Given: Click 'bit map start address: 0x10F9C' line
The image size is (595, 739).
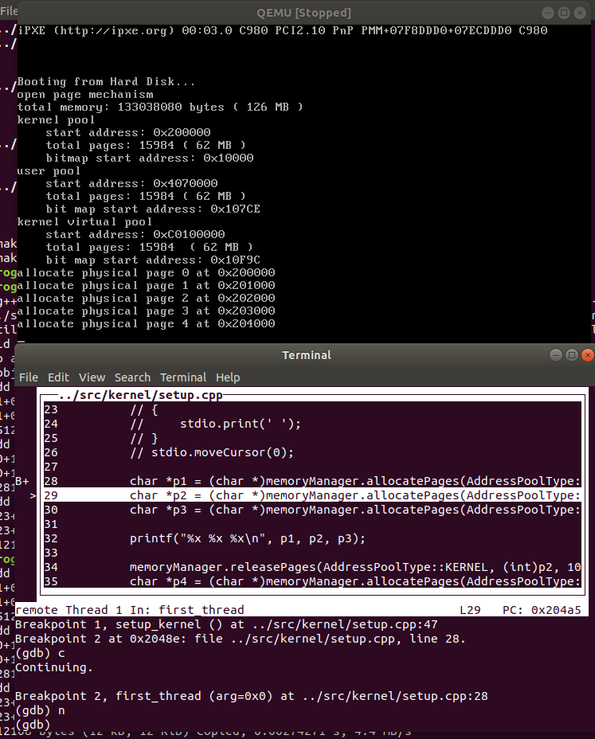Looking at the screenshot, I should pyautogui.click(x=153, y=260).
